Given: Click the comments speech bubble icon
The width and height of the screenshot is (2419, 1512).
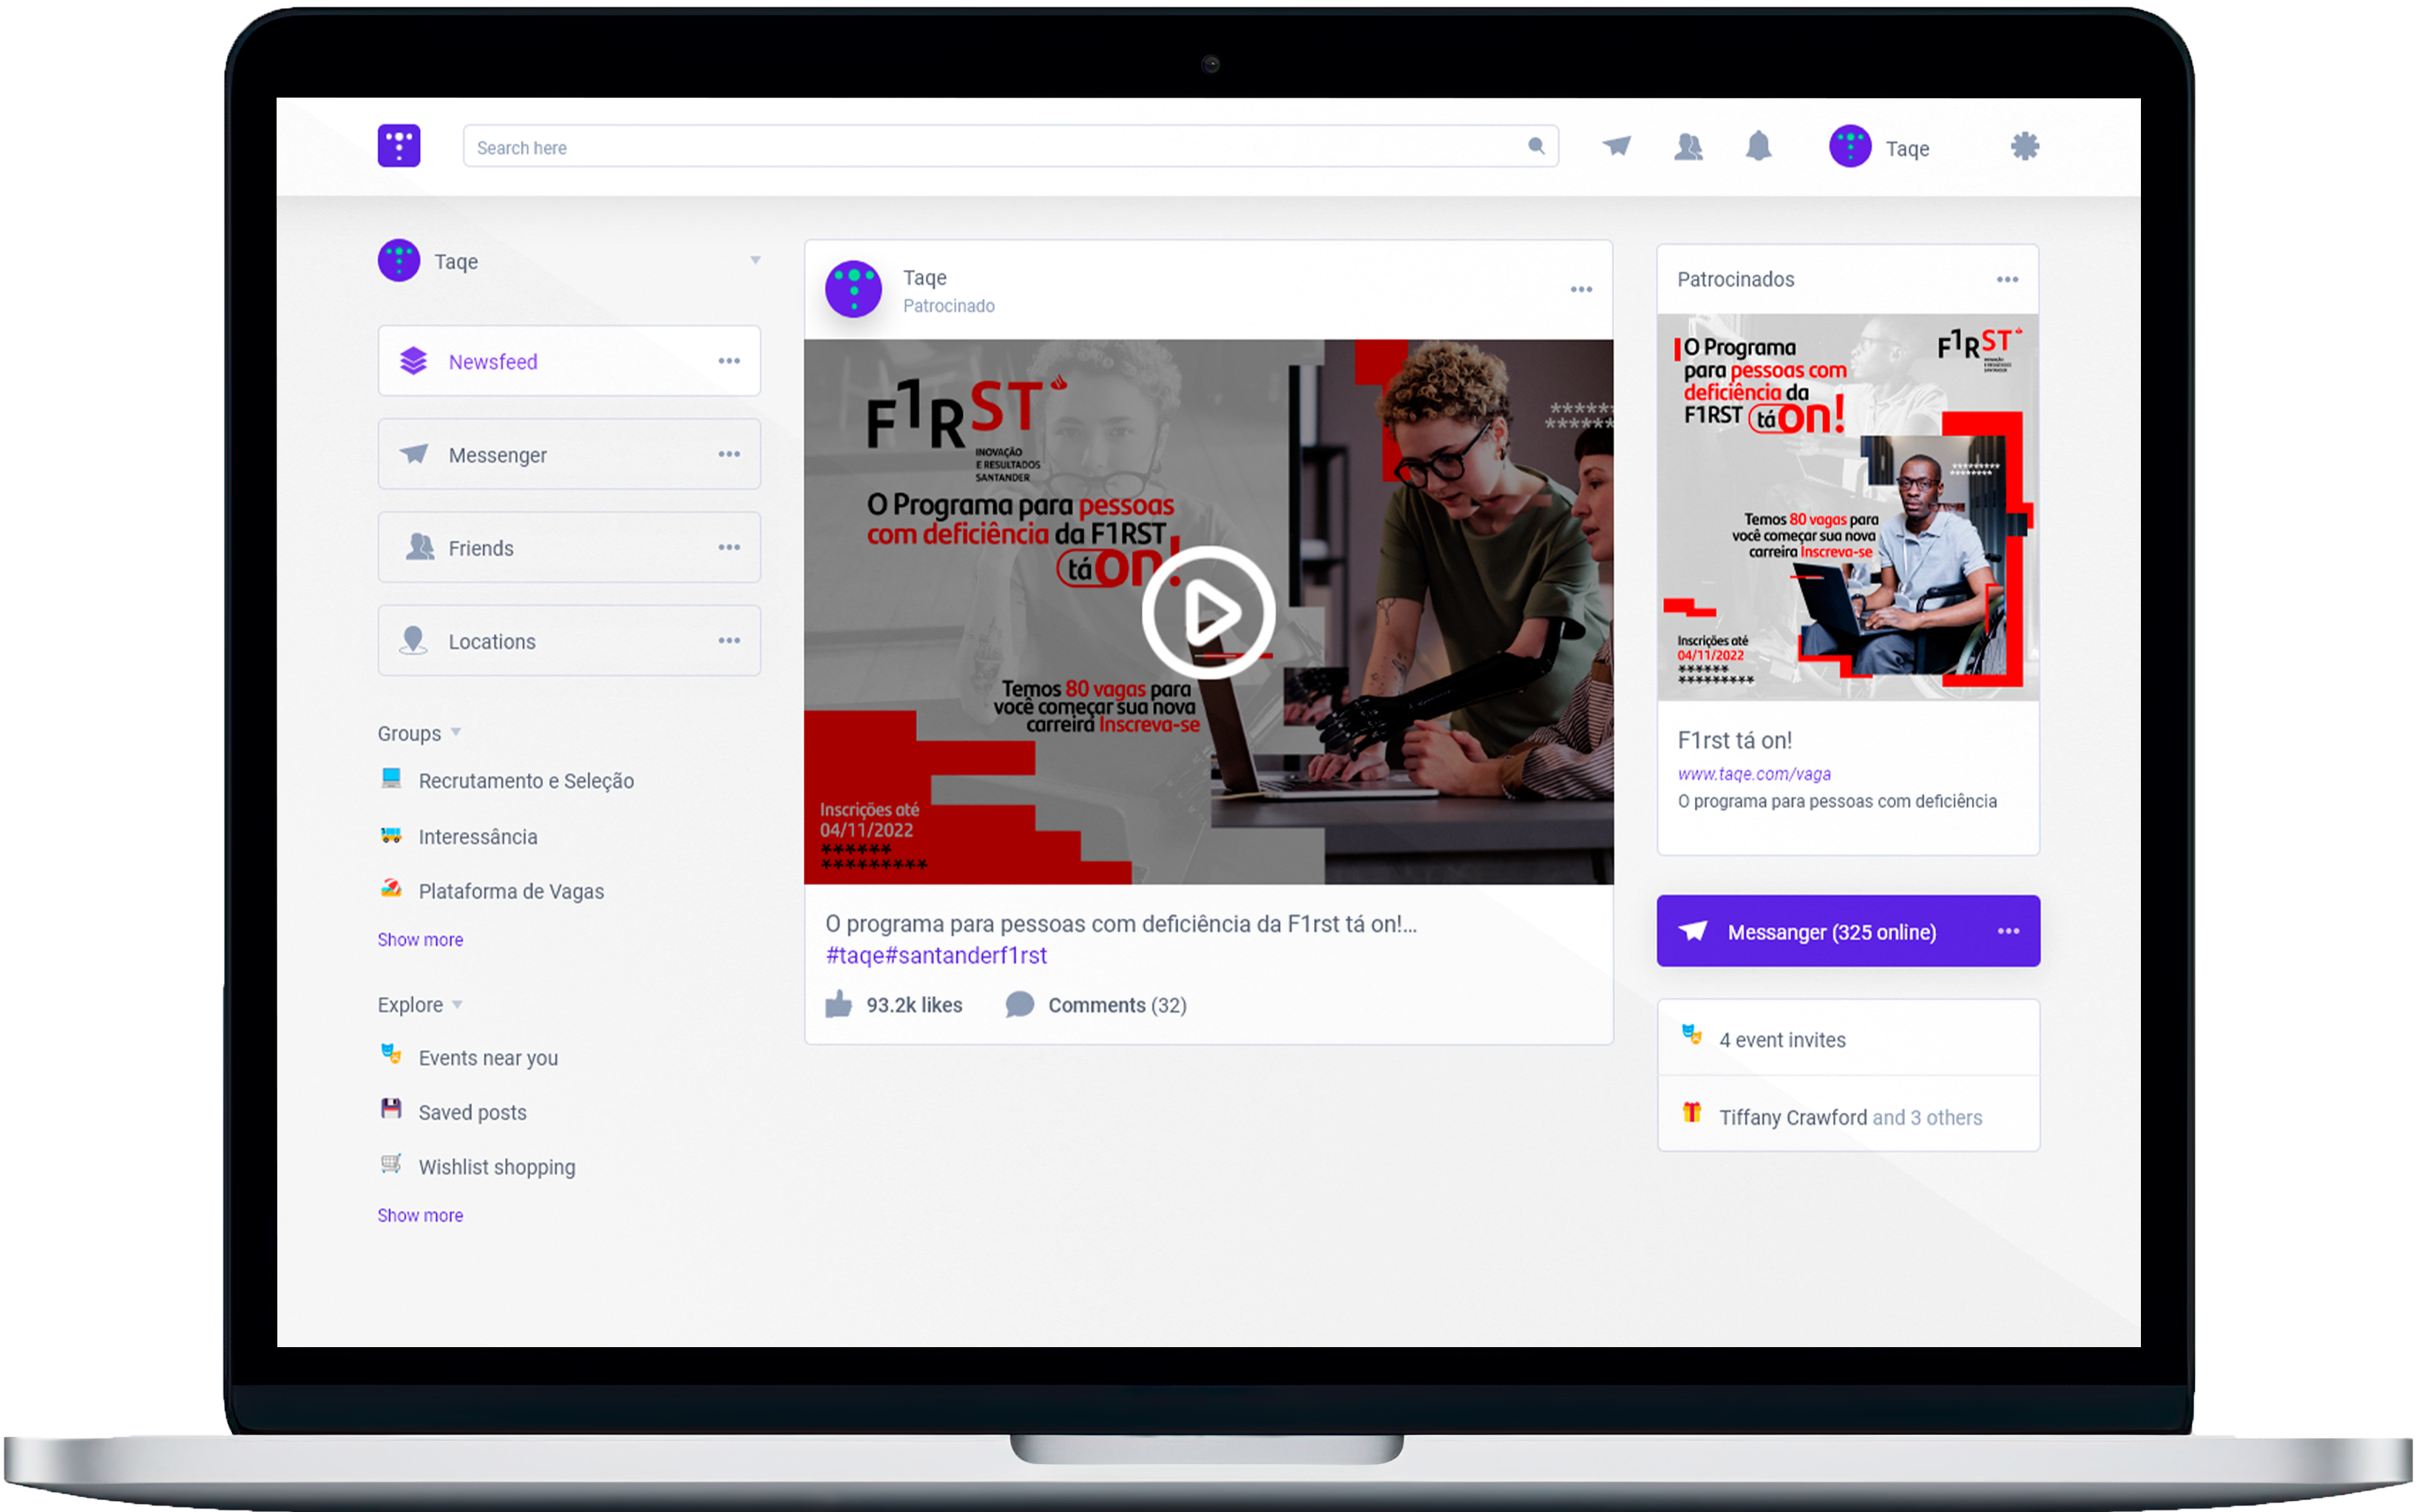Looking at the screenshot, I should point(1019,1004).
